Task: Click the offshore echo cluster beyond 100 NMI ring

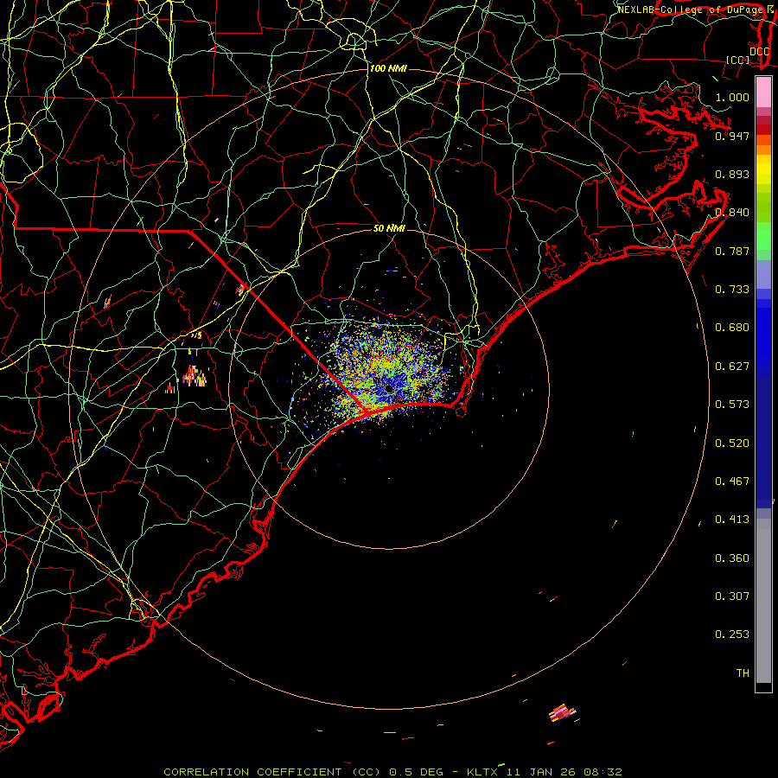Action: click(562, 713)
